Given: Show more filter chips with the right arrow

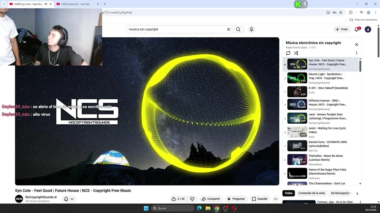Looking at the screenshot, I should coord(357,193).
